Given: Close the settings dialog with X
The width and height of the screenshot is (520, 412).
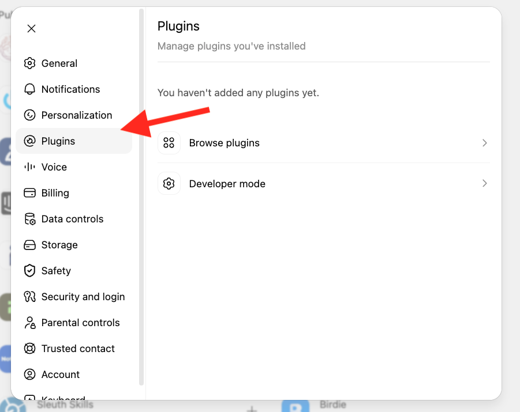Looking at the screenshot, I should click(32, 28).
